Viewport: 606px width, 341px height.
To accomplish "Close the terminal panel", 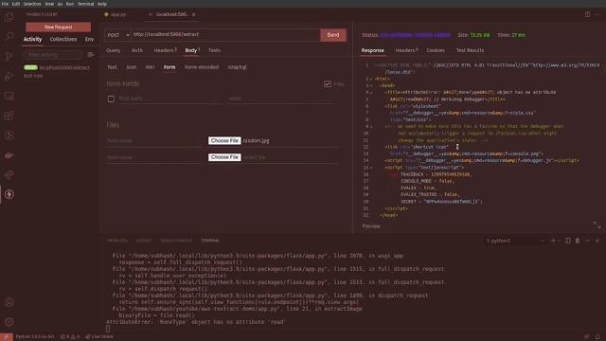I will click(597, 241).
